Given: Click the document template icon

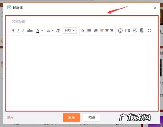Looking at the screenshot, I should click(x=142, y=31).
